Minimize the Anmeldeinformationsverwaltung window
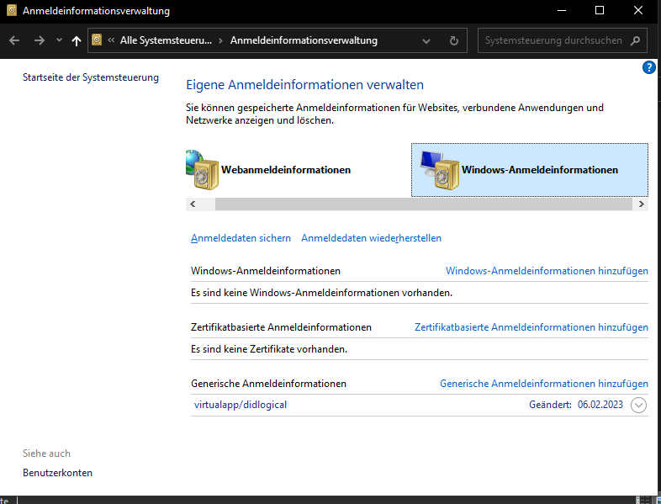Viewport: 661px width, 504px height. tap(562, 11)
